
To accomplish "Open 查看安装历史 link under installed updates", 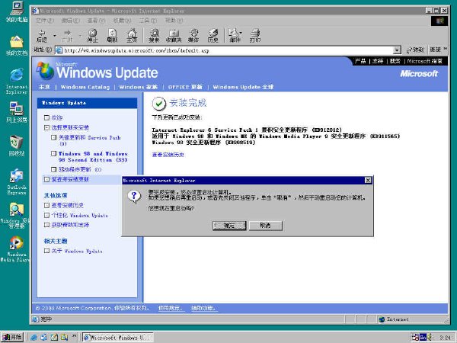I will click(168, 155).
